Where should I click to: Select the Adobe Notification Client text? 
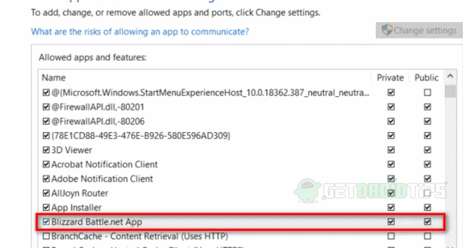102,178
